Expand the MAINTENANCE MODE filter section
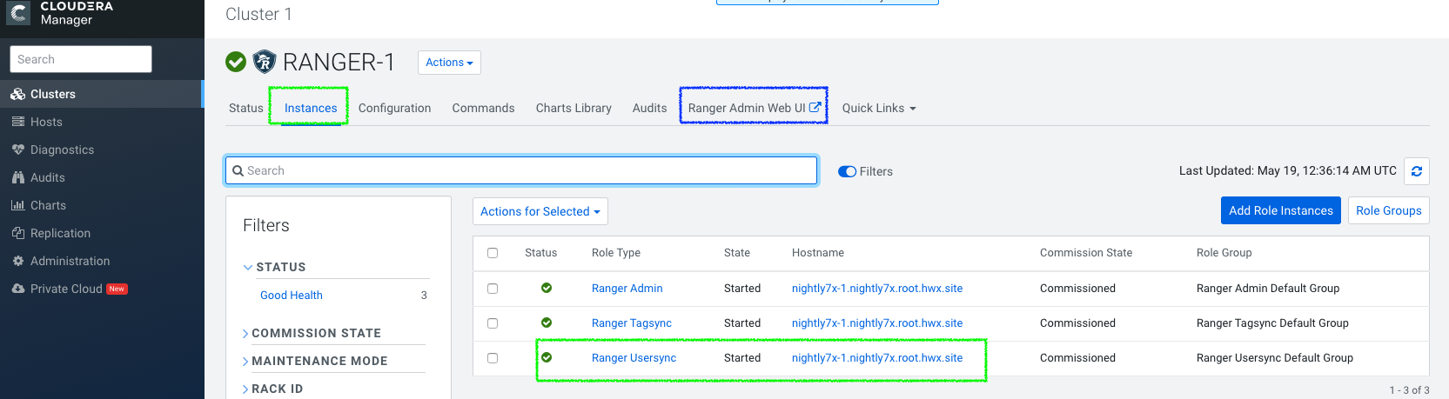1449x399 pixels. (315, 361)
